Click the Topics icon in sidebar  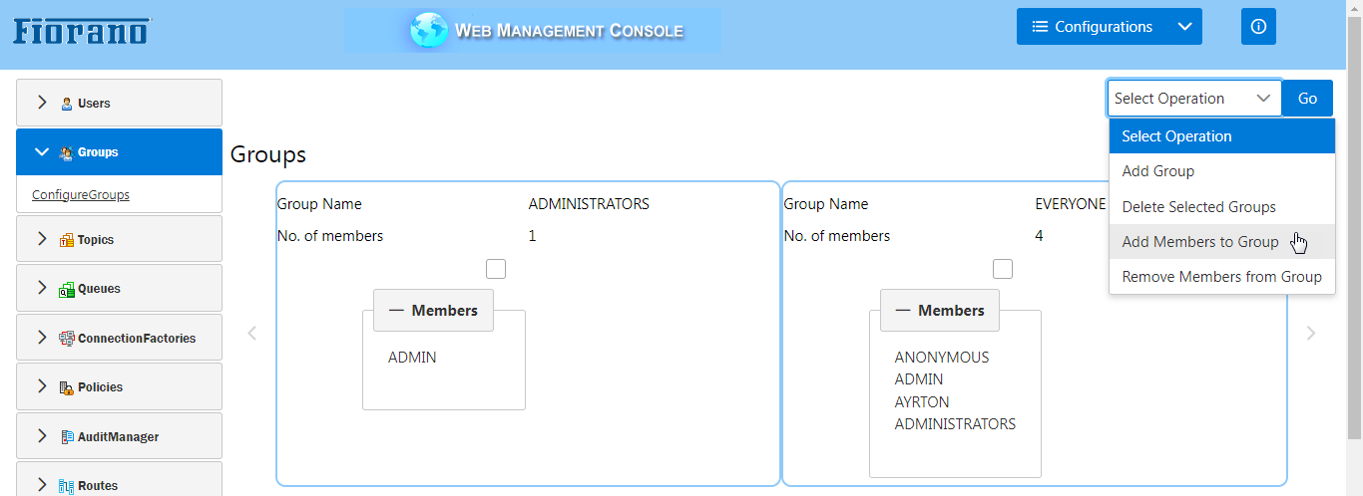tap(67, 240)
